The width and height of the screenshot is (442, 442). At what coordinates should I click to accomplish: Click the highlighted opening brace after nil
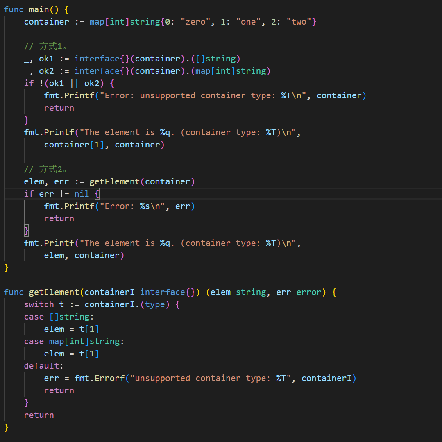click(x=97, y=194)
